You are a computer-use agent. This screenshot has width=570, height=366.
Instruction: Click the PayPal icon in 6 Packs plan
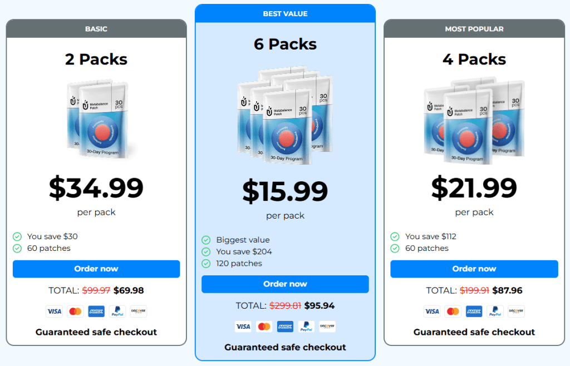306,327
